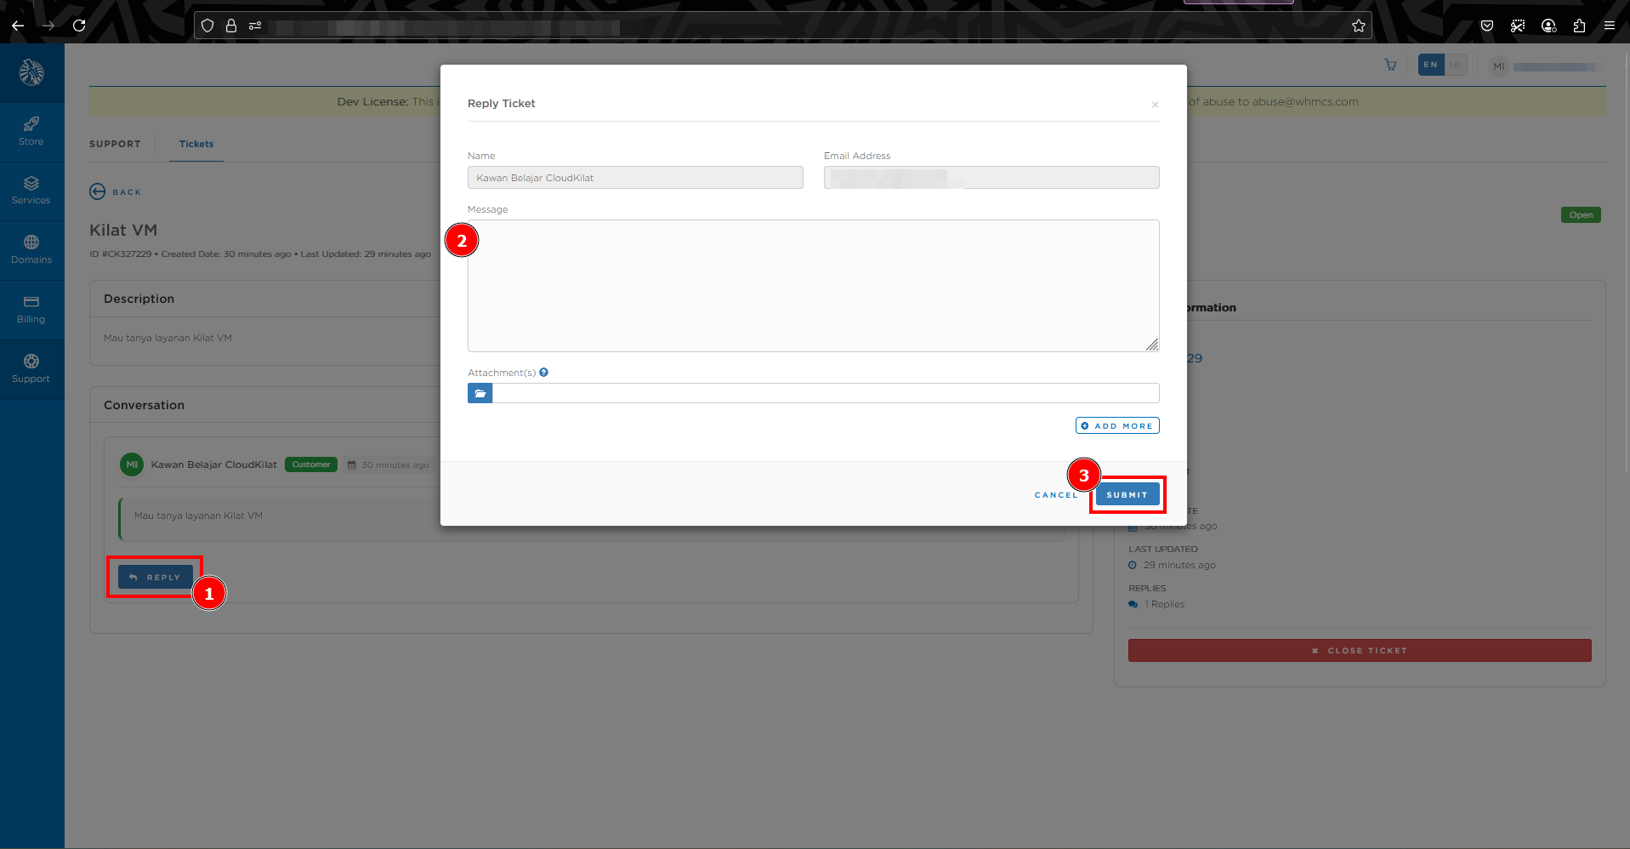Viewport: 1630px width, 849px height.
Task: Reload the page in browser
Action: [x=79, y=26]
